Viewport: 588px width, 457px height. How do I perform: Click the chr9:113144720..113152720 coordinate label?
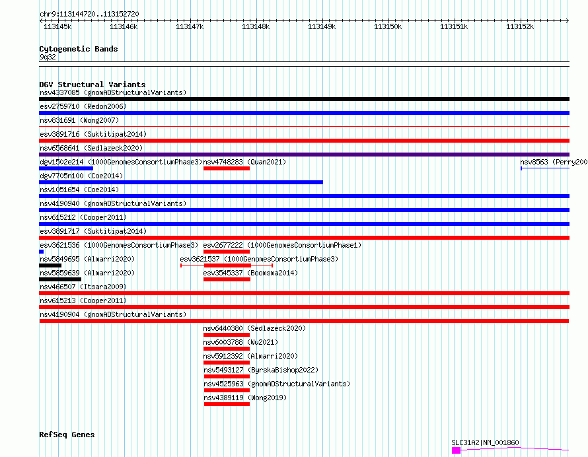point(89,14)
